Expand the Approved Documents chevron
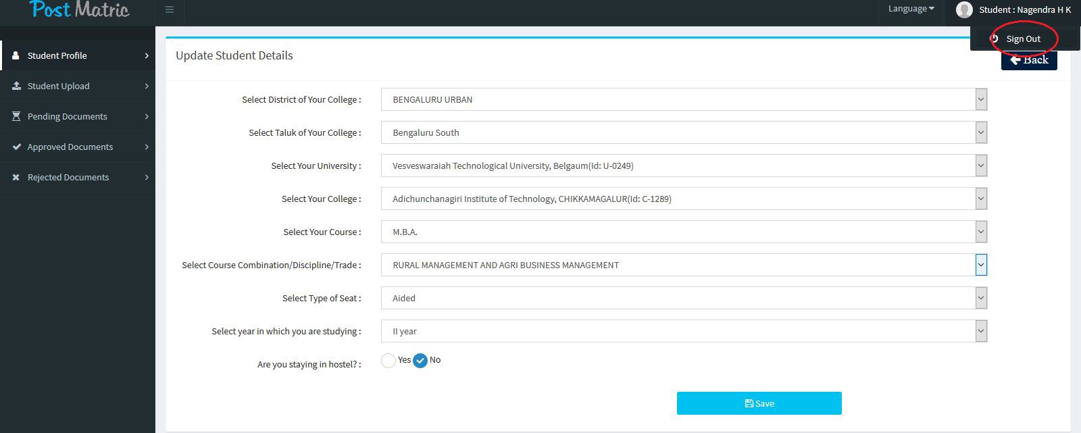The width and height of the screenshot is (1081, 433). [147, 147]
